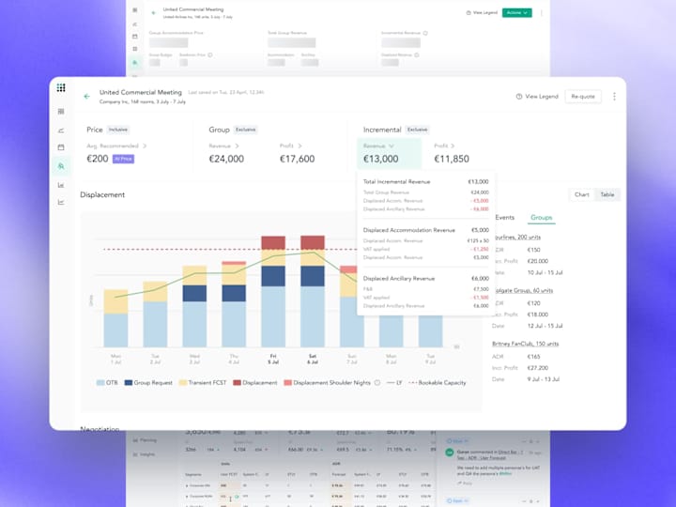Click the €24,000 group revenue value

click(226, 159)
